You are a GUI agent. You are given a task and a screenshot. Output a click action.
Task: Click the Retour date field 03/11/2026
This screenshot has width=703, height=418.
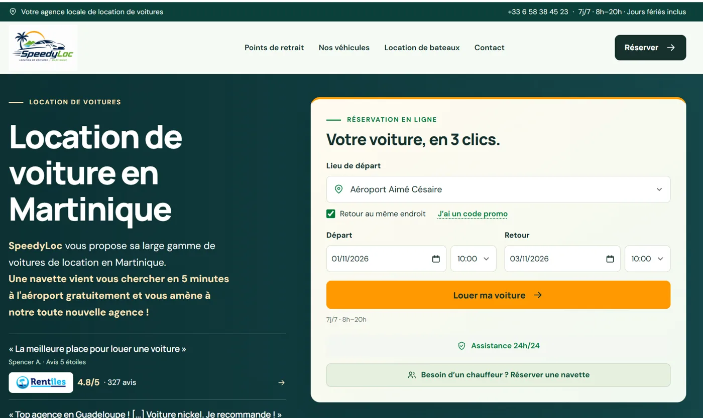click(562, 259)
